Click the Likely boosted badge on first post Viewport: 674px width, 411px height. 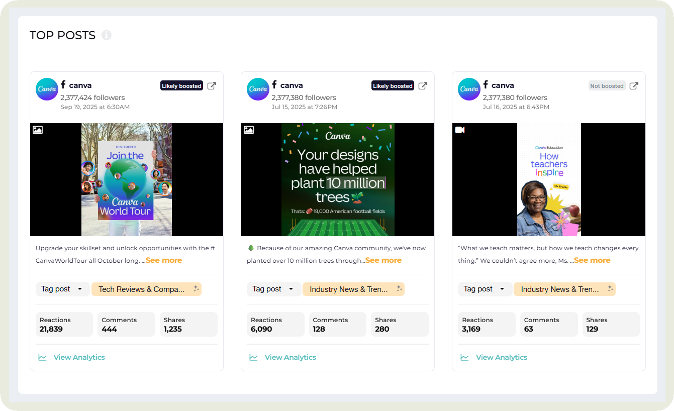point(181,86)
